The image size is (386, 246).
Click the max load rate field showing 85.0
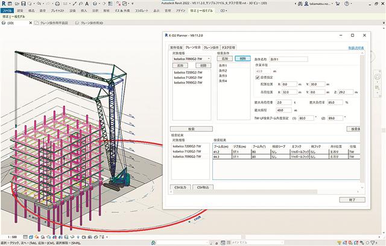click(335, 102)
